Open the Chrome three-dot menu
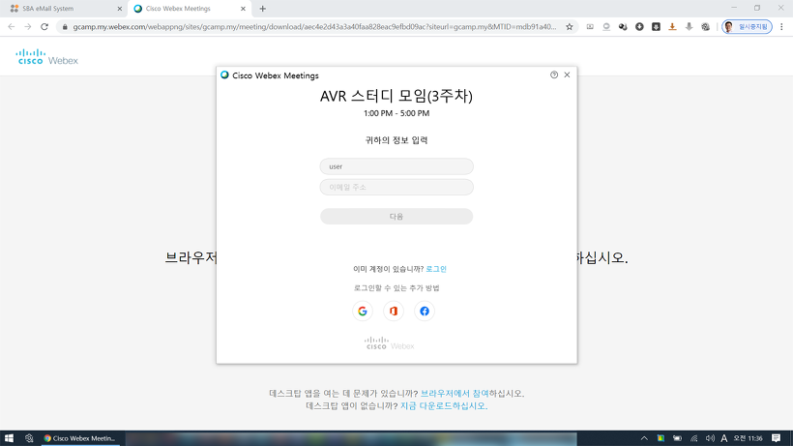This screenshot has width=793, height=446. coord(781,27)
